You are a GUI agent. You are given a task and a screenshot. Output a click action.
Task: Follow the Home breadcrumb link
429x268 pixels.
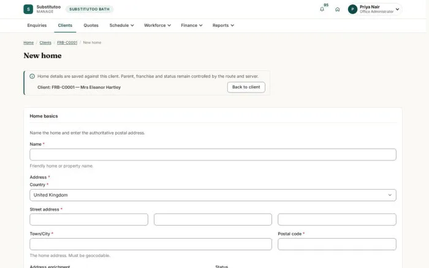28,43
